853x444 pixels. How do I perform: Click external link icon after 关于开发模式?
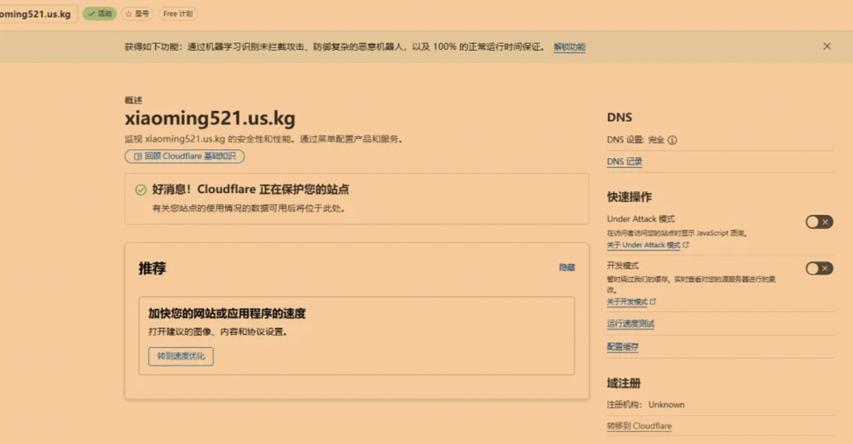(653, 302)
